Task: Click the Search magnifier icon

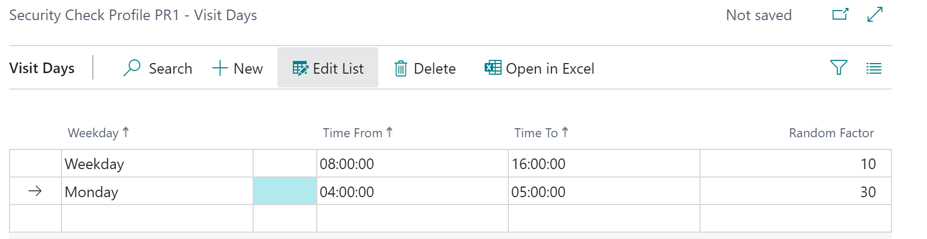Action: tap(132, 68)
